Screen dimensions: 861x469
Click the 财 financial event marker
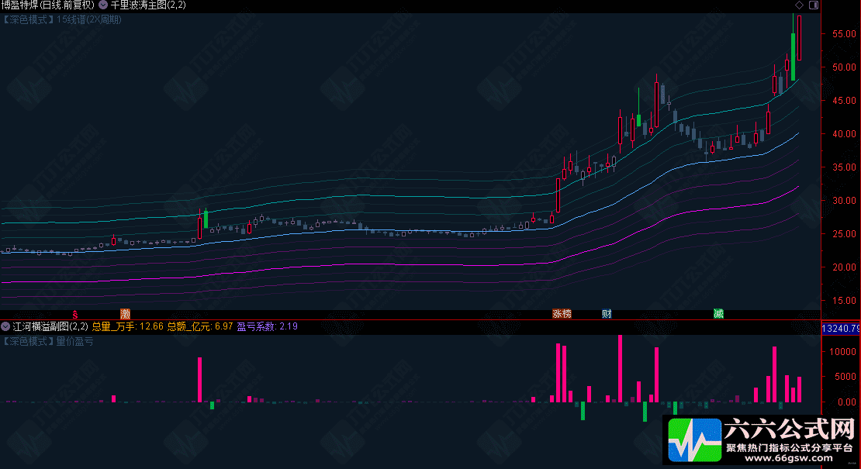[x=607, y=314]
